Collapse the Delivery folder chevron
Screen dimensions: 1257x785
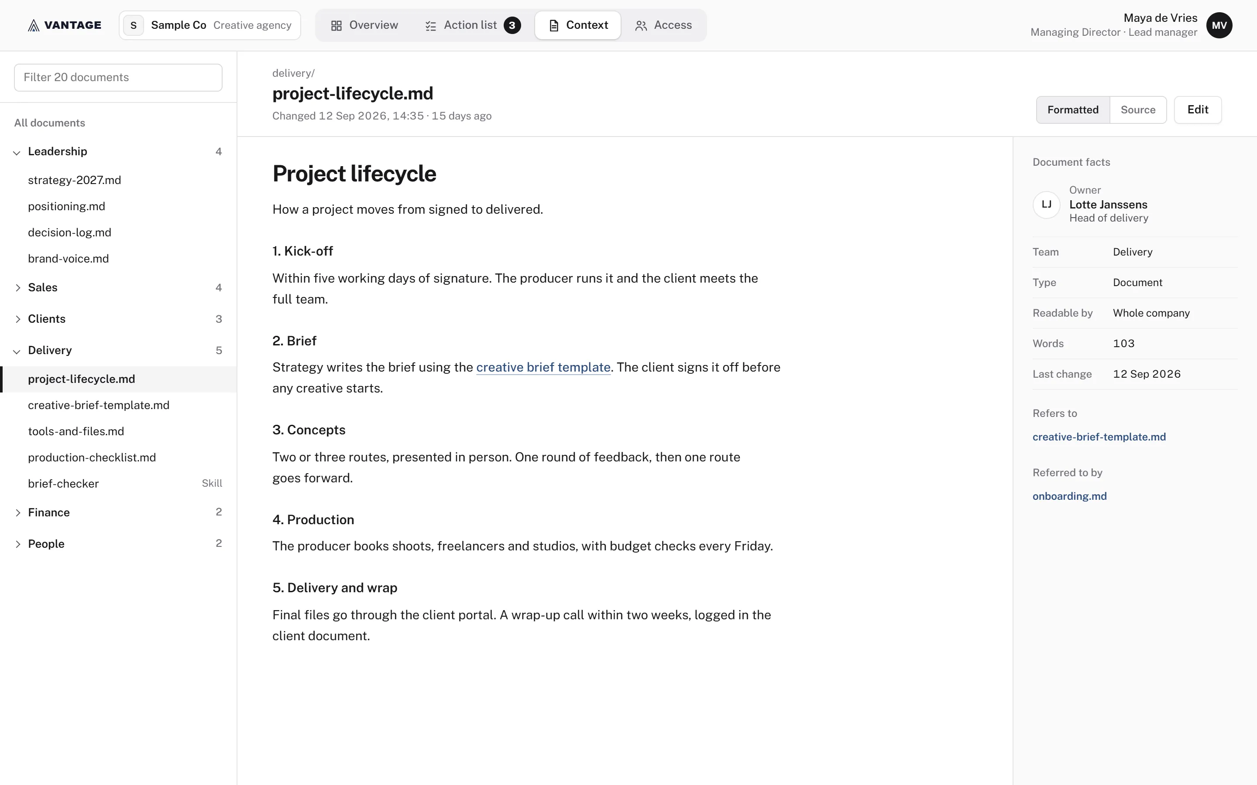[17, 352]
